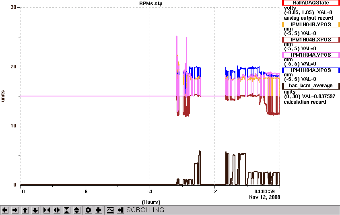The width and height of the screenshot is (340, 215).
Task: Click the outward-pointing horizontal triangles zoom icon
Action: [x=57, y=210]
